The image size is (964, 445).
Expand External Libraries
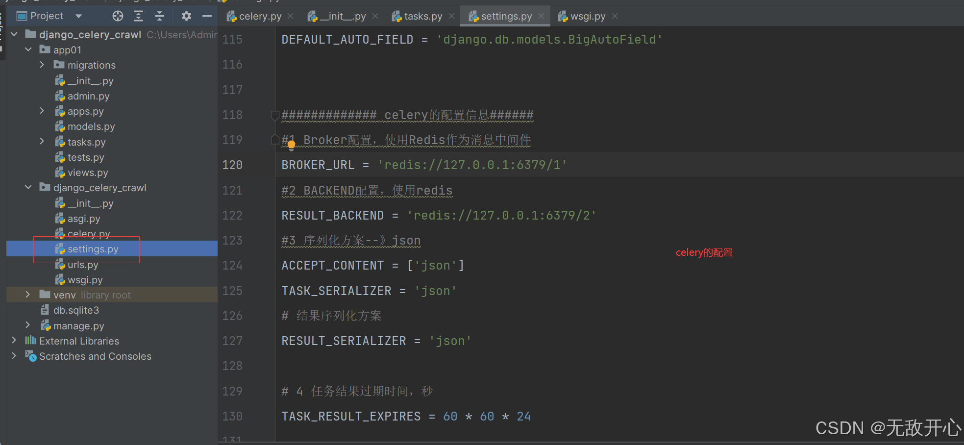(14, 340)
